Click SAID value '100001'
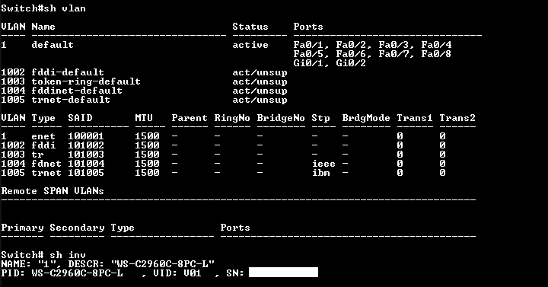The width and height of the screenshot is (548, 287). pos(86,136)
